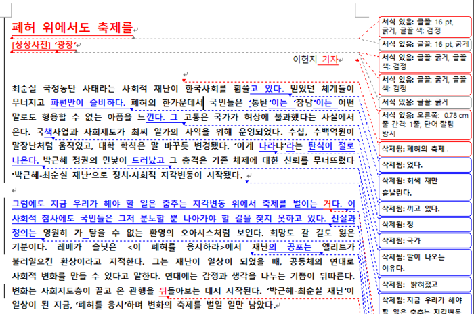474x314 pixels.
Task: Select the '삭제됨: 말이 나오는 이유다.' balloon
Action: (x=425, y=263)
